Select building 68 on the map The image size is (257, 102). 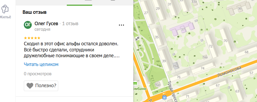pyautogui.click(x=247, y=52)
